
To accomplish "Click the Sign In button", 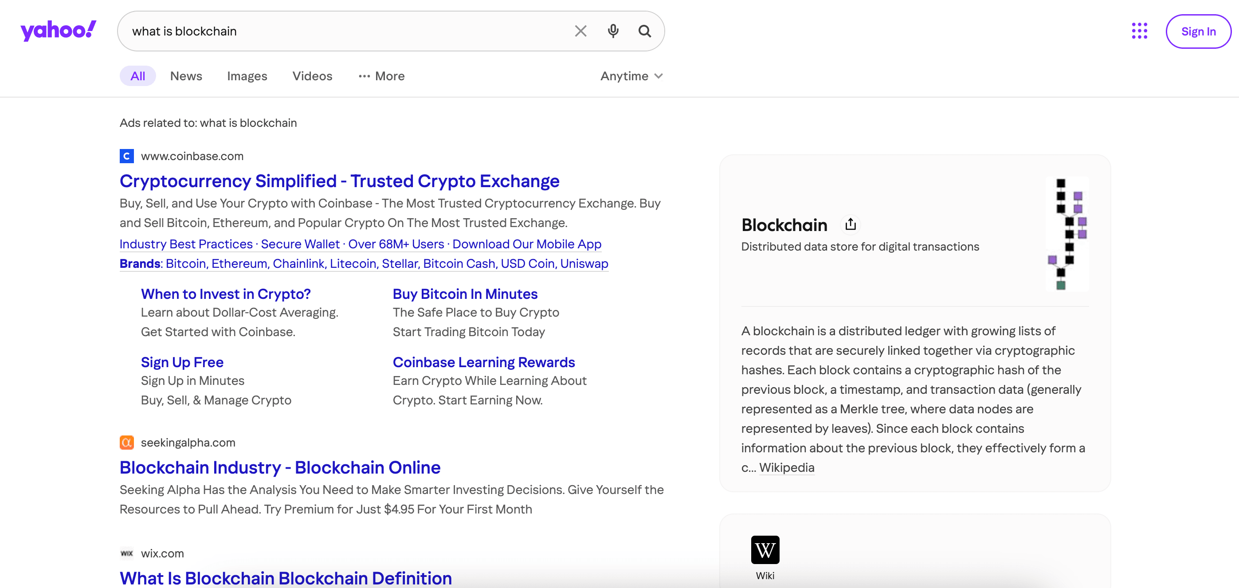I will (1199, 31).
